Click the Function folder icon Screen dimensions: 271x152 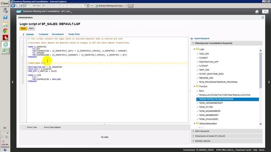197,86
